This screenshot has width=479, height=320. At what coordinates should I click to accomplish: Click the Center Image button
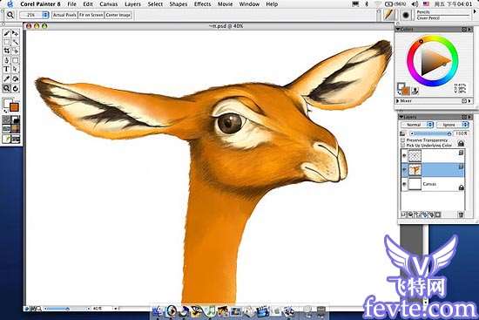click(118, 15)
